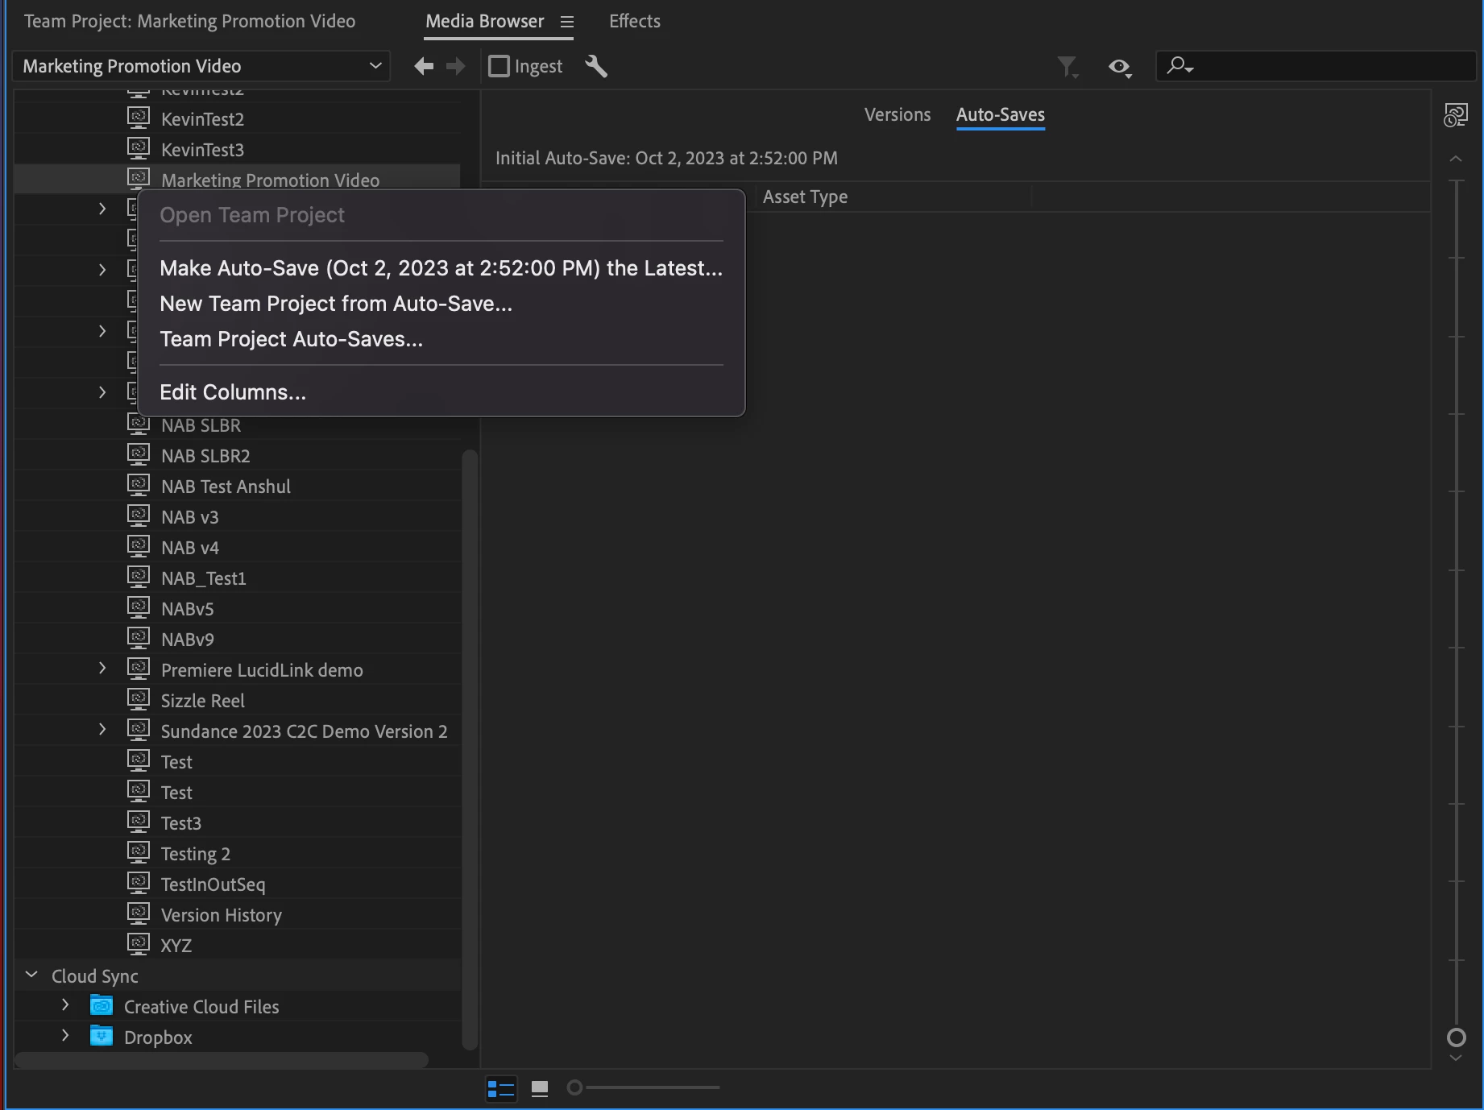
Task: Go back with the left arrow button
Action: tap(424, 66)
